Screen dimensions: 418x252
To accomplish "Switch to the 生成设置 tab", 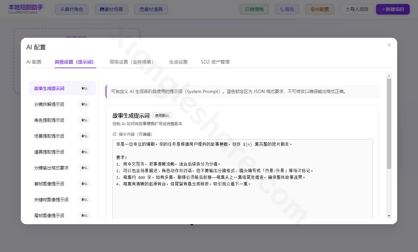I will click(178, 62).
